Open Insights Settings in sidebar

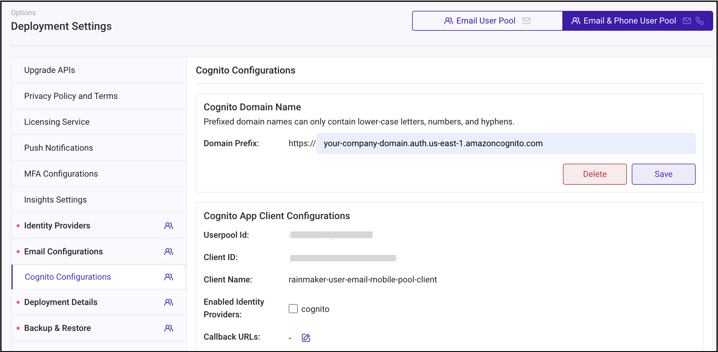click(x=56, y=200)
